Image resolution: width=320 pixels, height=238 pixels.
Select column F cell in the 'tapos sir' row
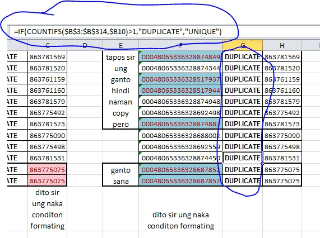click(x=180, y=56)
